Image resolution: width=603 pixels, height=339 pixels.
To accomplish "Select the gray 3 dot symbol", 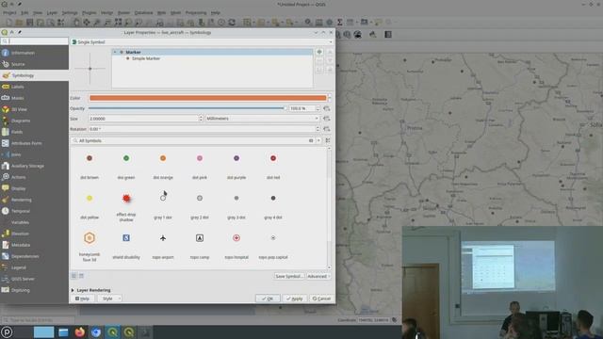I will (236, 199).
